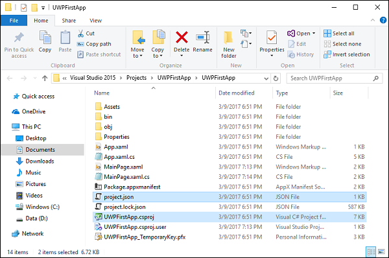Open Music in navigation pane
The width and height of the screenshot is (389, 258).
coord(29,172)
